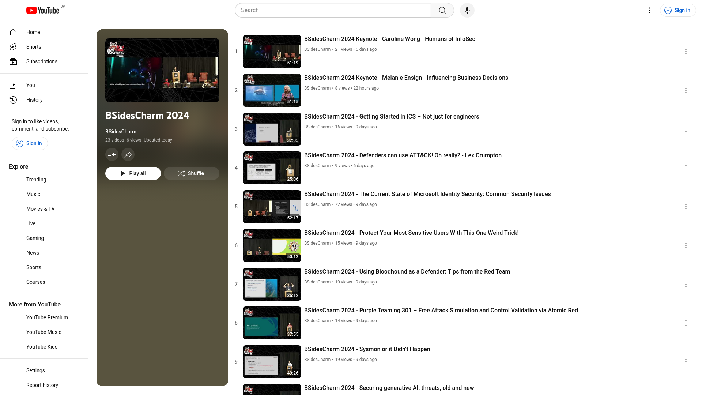
Task: Open the settings three-dot menu in header
Action: [x=650, y=10]
